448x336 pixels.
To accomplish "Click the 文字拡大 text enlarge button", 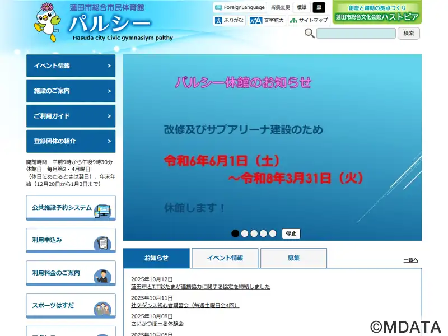I will click(267, 20).
